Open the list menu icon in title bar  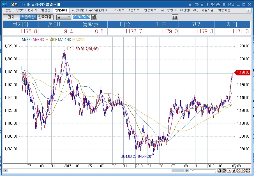pyautogui.click(x=223, y=4)
